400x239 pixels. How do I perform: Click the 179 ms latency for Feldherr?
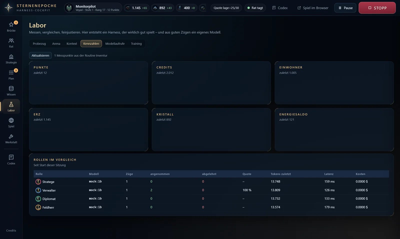pos(329,207)
